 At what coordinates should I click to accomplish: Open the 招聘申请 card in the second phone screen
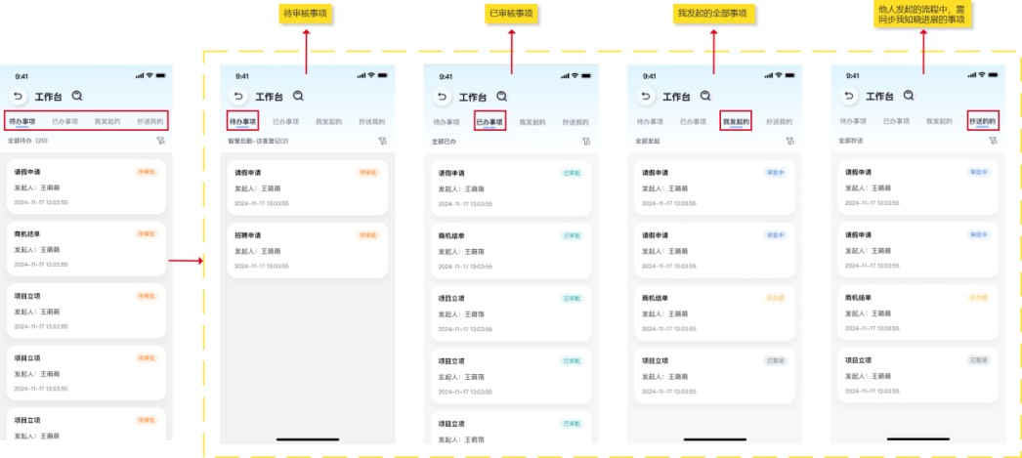(x=307, y=250)
